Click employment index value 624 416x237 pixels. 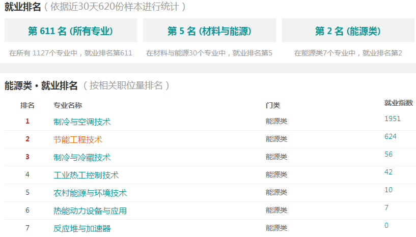[x=391, y=136]
